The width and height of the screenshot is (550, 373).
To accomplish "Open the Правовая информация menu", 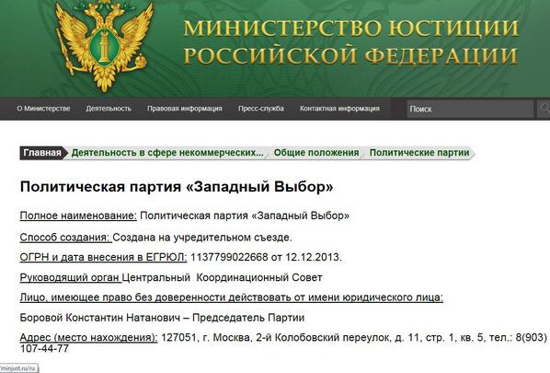I will [185, 109].
